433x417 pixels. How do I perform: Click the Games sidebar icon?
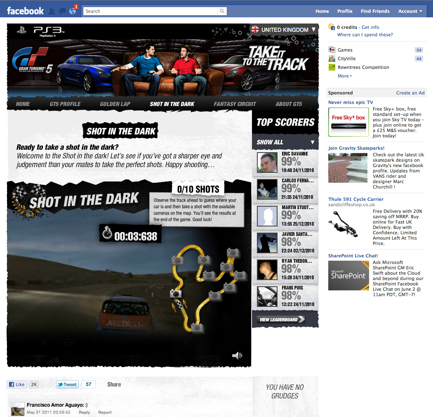(x=332, y=50)
